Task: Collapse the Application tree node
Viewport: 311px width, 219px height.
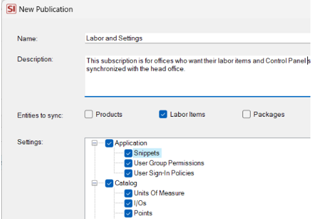Action: 95,143
